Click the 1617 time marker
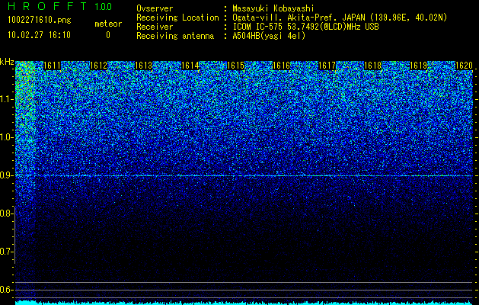Viewport: 479px width, 305px height. coord(327,66)
